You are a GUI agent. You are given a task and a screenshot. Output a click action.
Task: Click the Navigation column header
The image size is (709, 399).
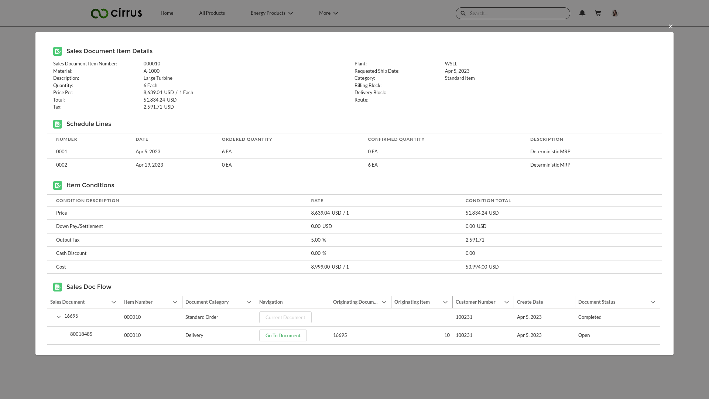click(271, 302)
